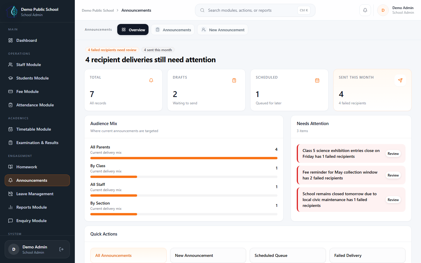Image resolution: width=421 pixels, height=263 pixels.
Task: Click the By Class delivery mix bar
Action: 184,177
